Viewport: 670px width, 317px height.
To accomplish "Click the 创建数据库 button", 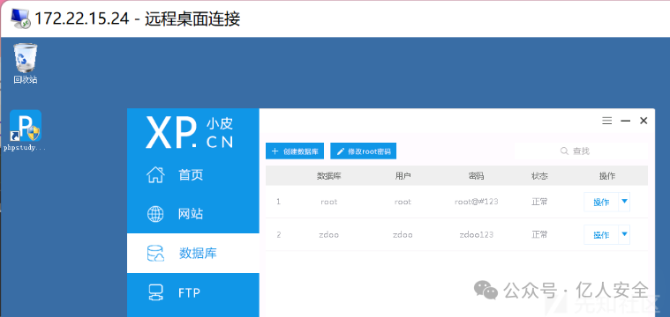I will tap(295, 151).
